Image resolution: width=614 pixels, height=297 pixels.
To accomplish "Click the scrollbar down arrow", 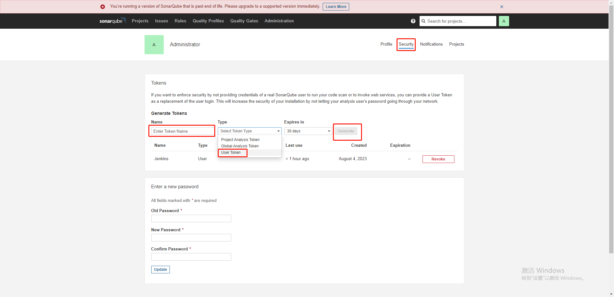I will [611, 294].
